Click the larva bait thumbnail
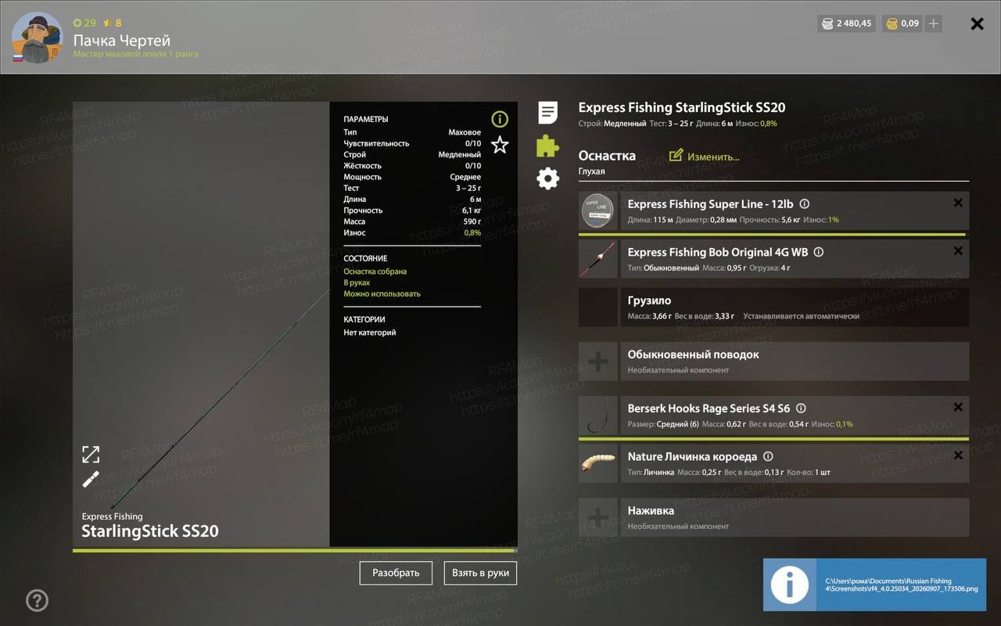Image resolution: width=1001 pixels, height=626 pixels. [x=598, y=463]
